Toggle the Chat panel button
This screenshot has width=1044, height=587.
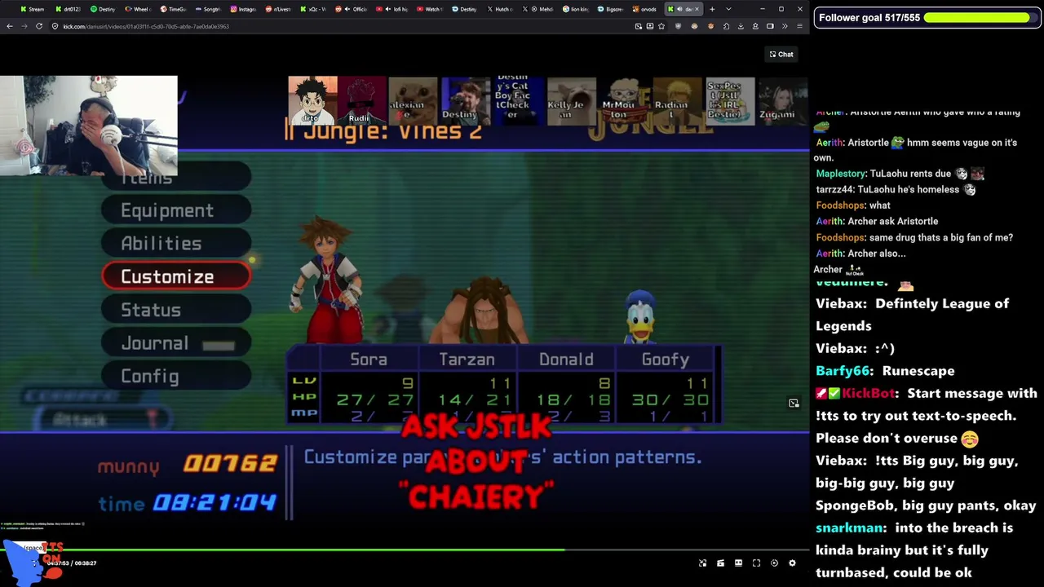[781, 54]
